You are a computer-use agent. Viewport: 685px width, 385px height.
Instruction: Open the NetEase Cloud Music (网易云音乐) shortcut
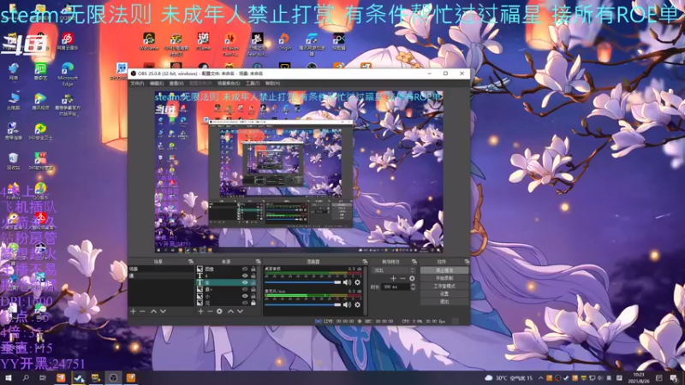pos(68,41)
